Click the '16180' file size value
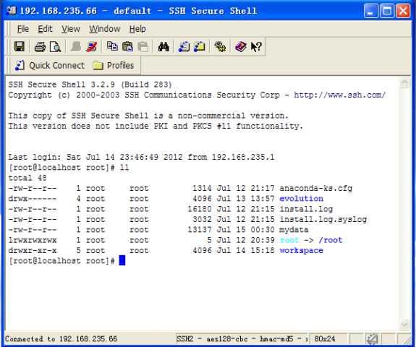Image resolution: width=416 pixels, height=347 pixels. point(200,209)
